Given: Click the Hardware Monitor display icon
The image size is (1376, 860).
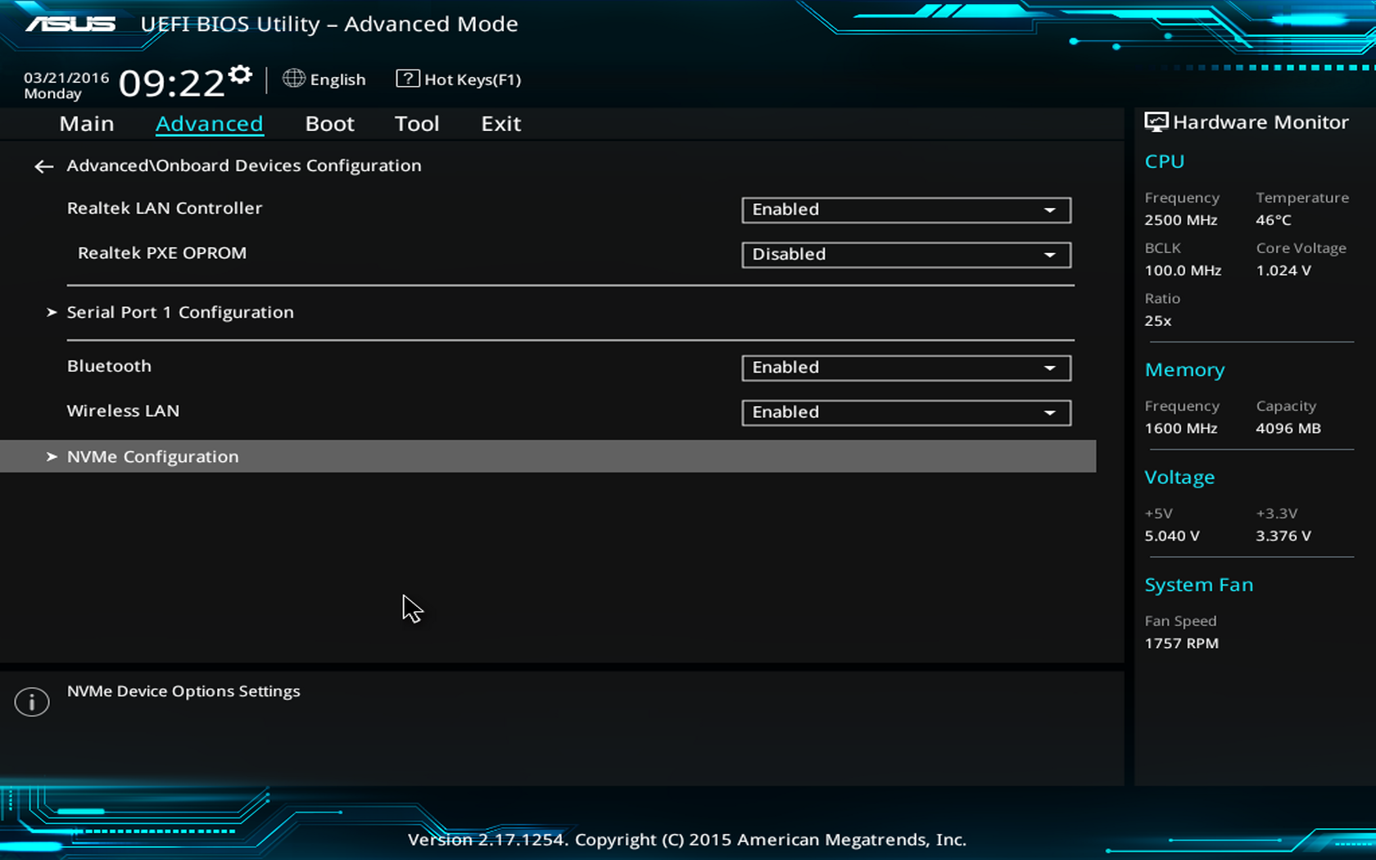Looking at the screenshot, I should pos(1156,122).
